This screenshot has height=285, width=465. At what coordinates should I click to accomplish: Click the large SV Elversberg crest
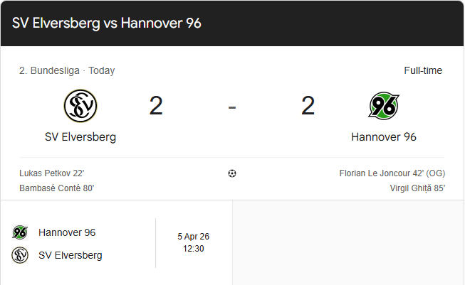click(x=80, y=107)
